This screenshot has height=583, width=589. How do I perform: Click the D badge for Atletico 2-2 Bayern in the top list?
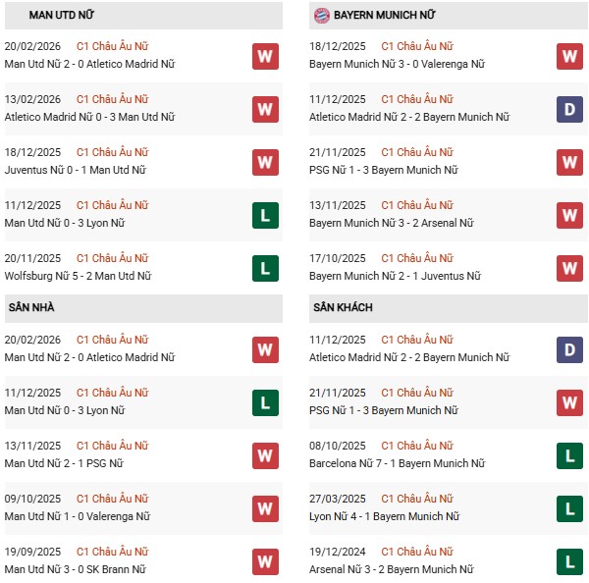click(x=569, y=109)
